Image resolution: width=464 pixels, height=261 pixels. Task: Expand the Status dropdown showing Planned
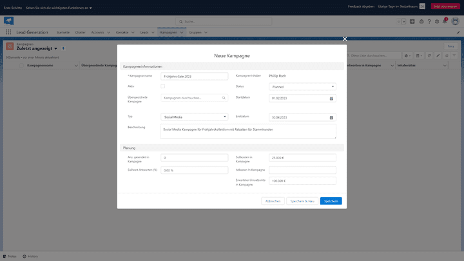(x=303, y=86)
